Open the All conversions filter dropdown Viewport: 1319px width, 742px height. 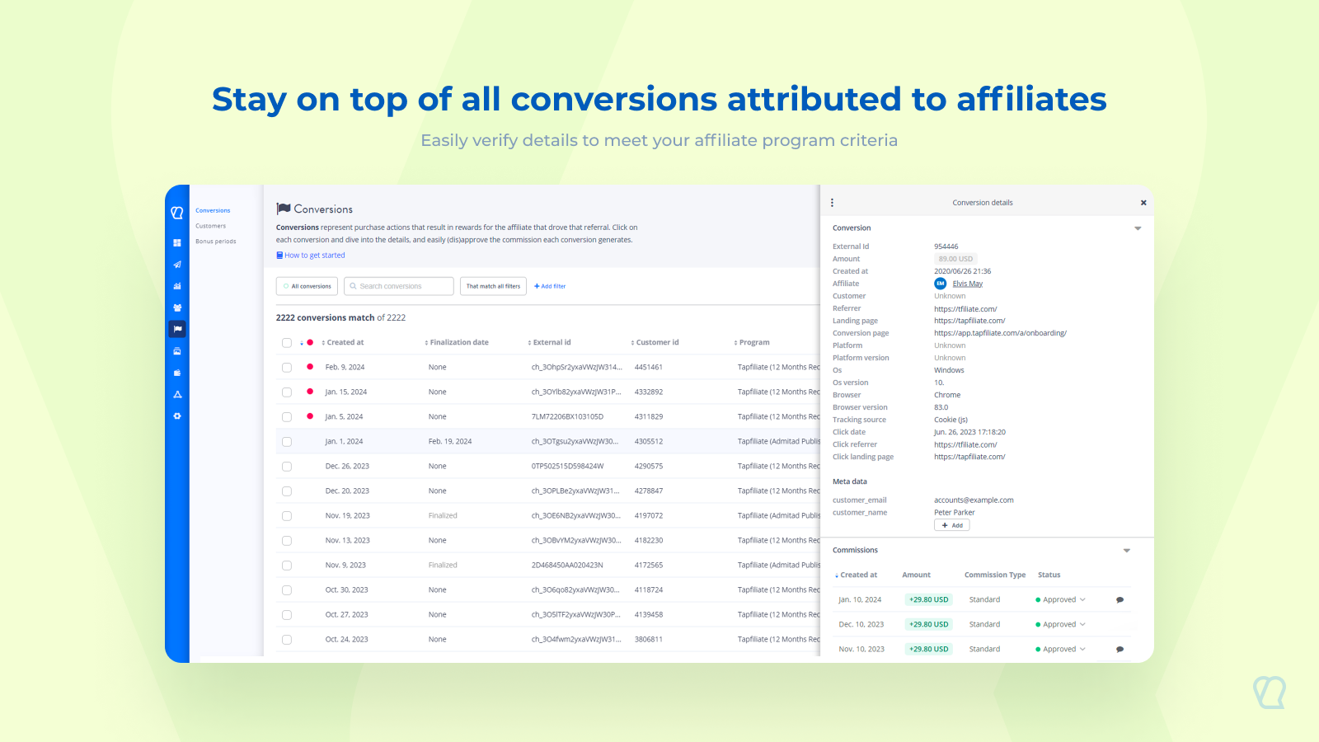coord(307,286)
